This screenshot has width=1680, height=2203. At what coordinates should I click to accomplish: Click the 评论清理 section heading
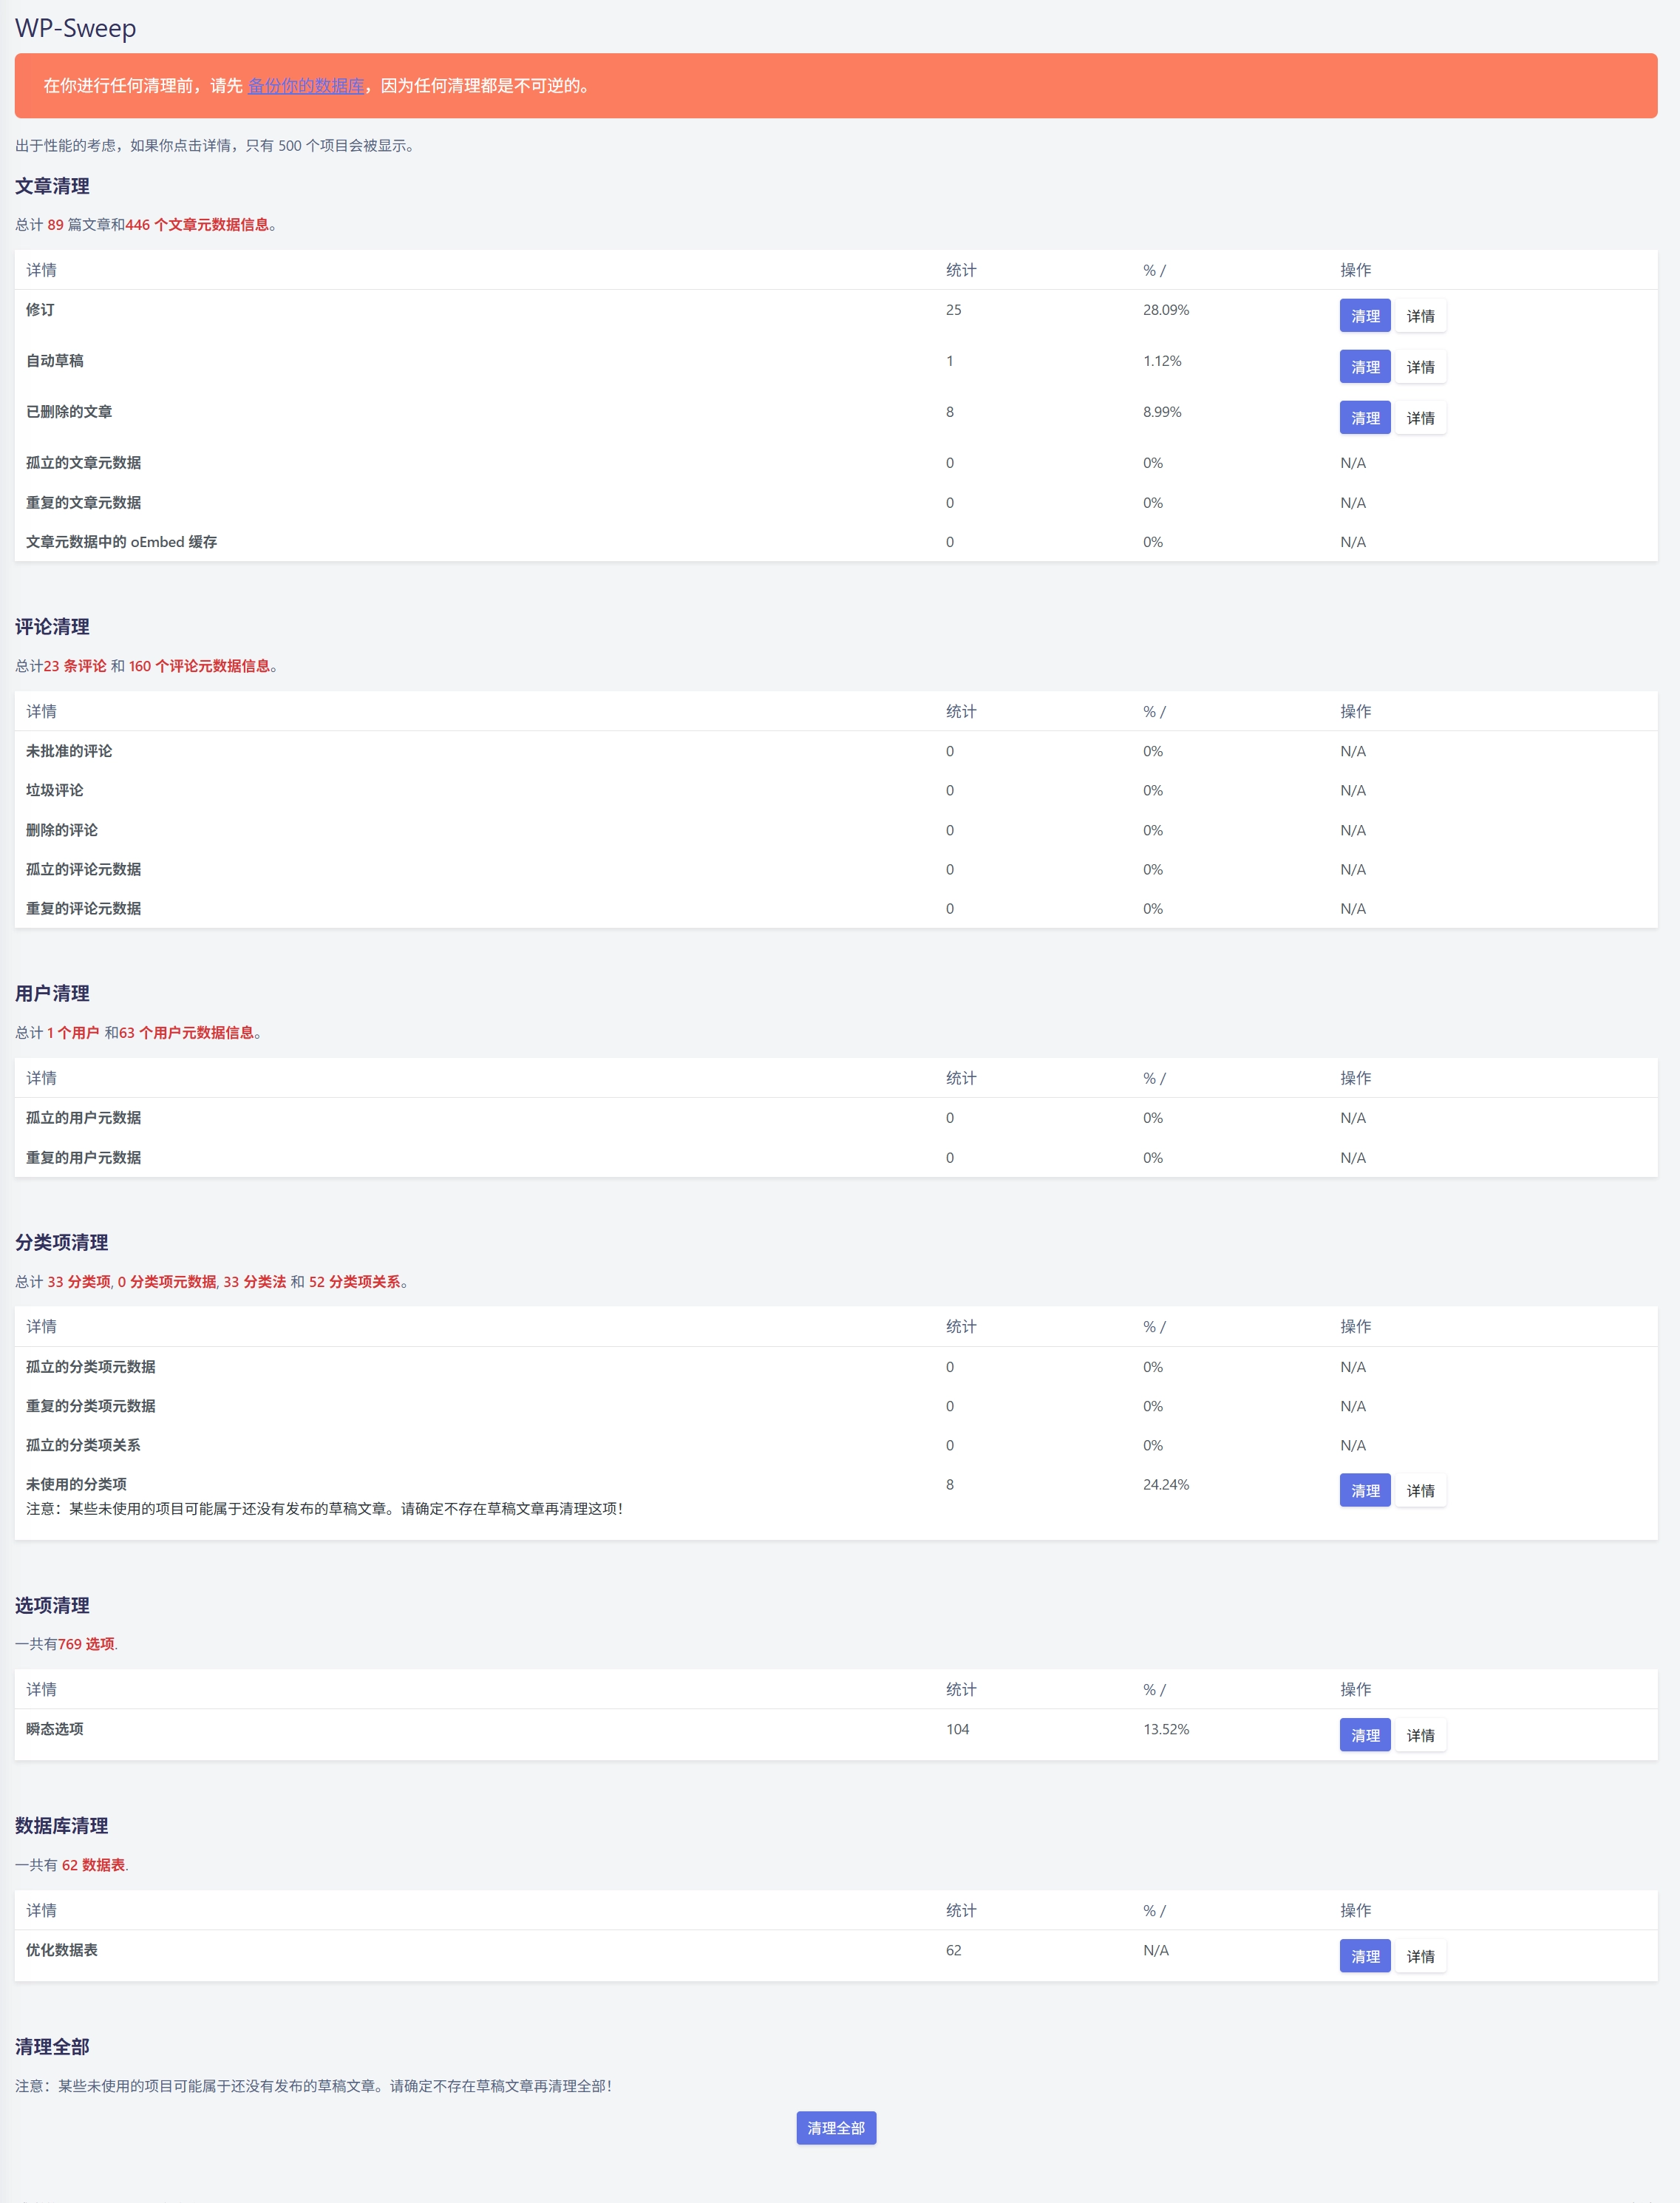click(x=52, y=627)
